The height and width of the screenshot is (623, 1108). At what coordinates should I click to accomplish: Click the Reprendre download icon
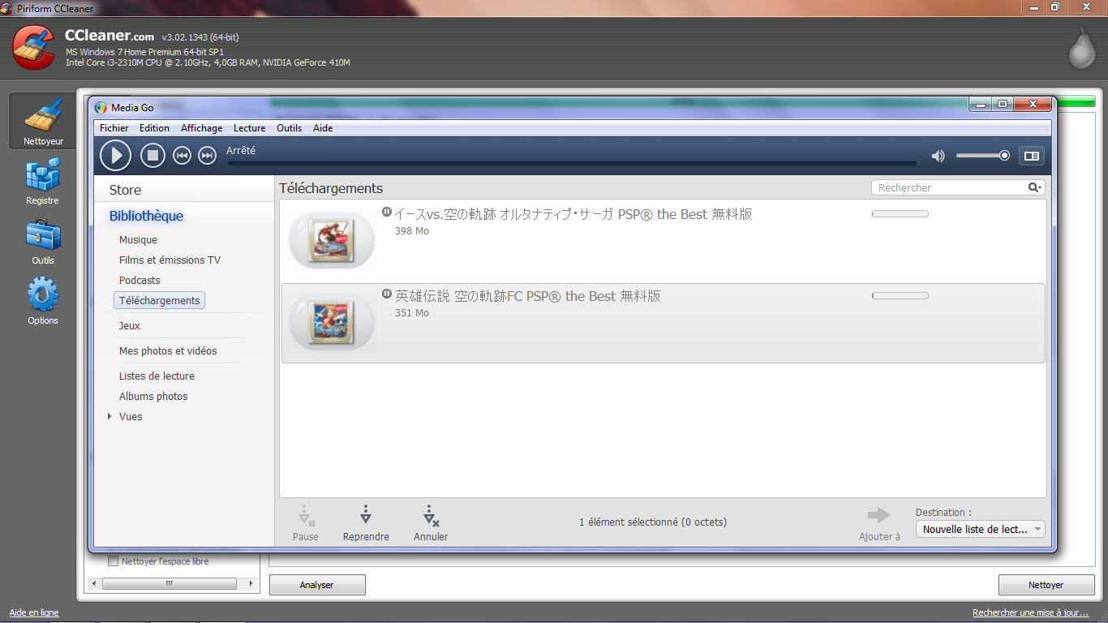point(366,515)
